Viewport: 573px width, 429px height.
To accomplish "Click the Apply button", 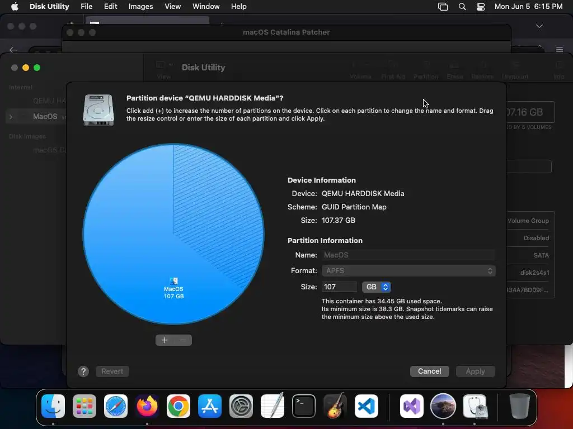I will coord(475,371).
